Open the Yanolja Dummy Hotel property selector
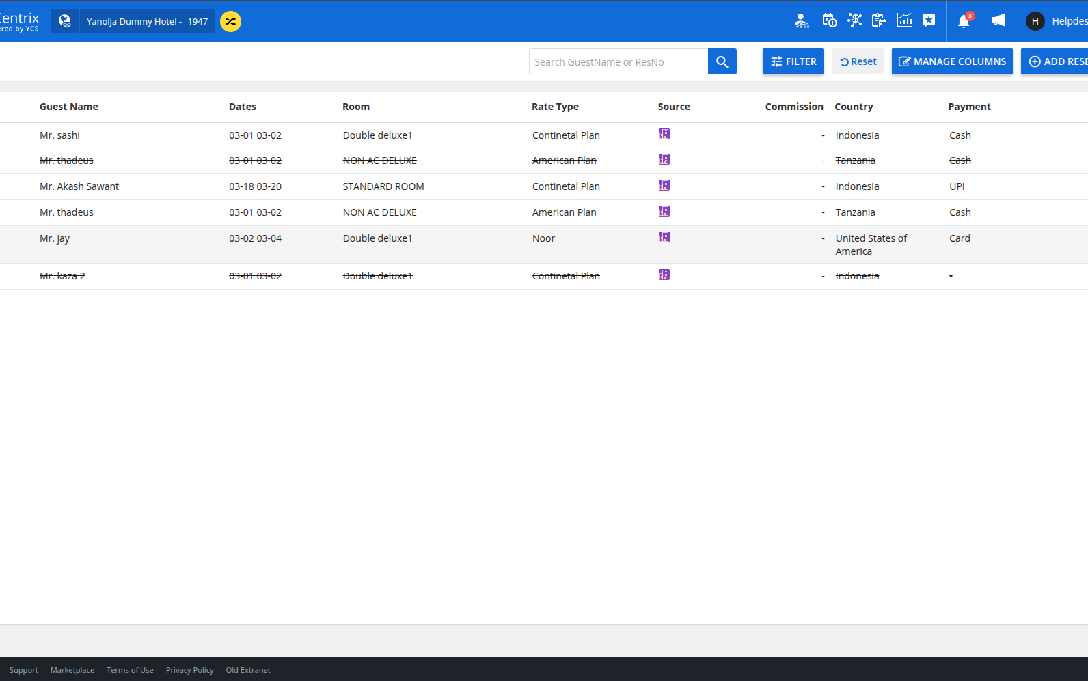This screenshot has width=1088, height=681. click(147, 21)
